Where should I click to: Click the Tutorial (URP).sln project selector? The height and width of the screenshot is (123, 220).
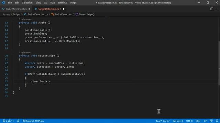coord(33,121)
